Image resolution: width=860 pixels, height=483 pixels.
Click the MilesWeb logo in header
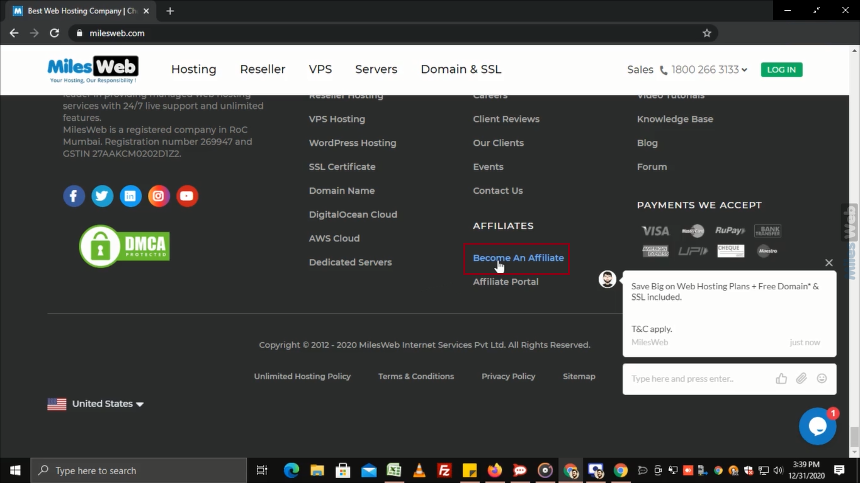pos(93,70)
